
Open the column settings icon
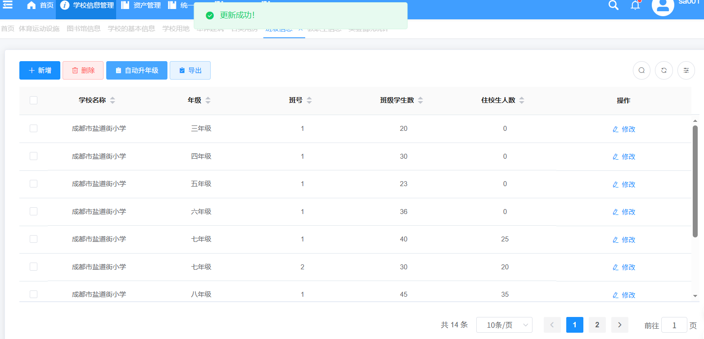coord(686,71)
